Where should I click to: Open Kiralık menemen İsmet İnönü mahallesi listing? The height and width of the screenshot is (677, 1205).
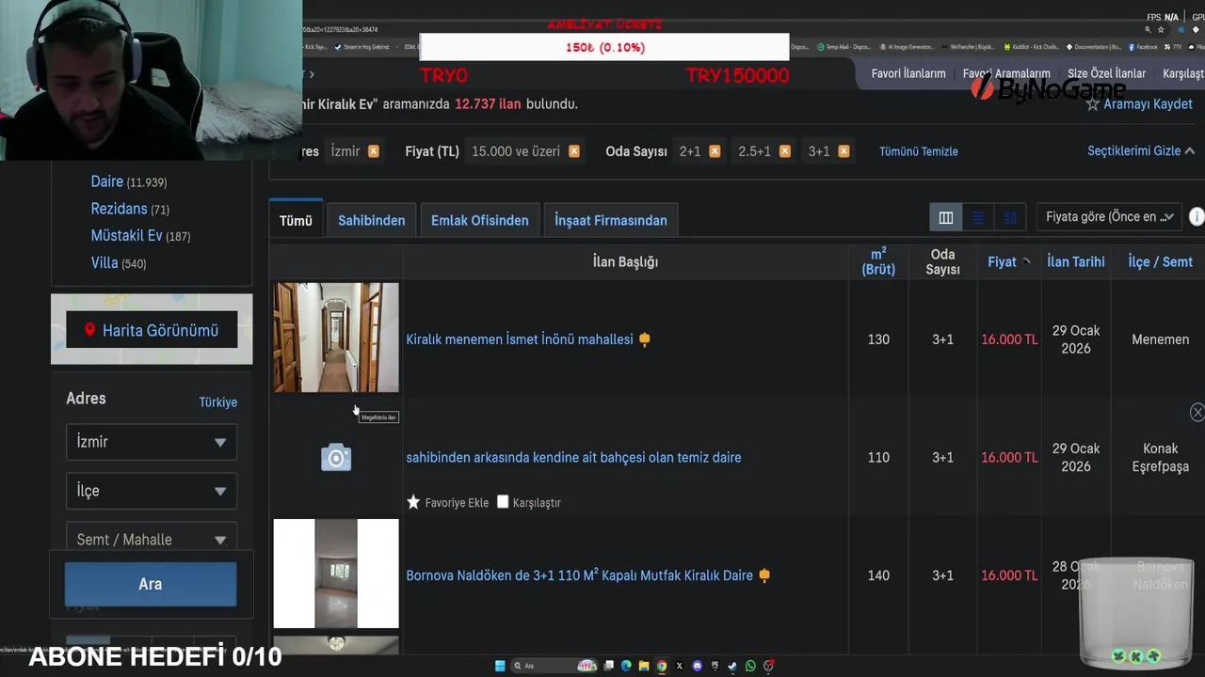520,339
